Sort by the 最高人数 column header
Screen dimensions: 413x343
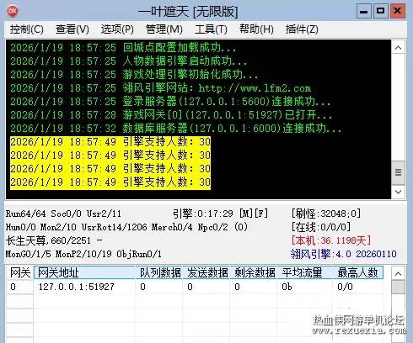358,272
